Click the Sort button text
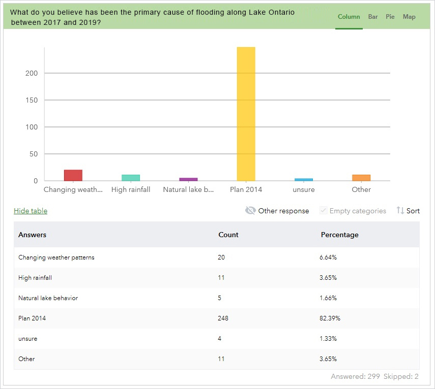 click(x=413, y=211)
